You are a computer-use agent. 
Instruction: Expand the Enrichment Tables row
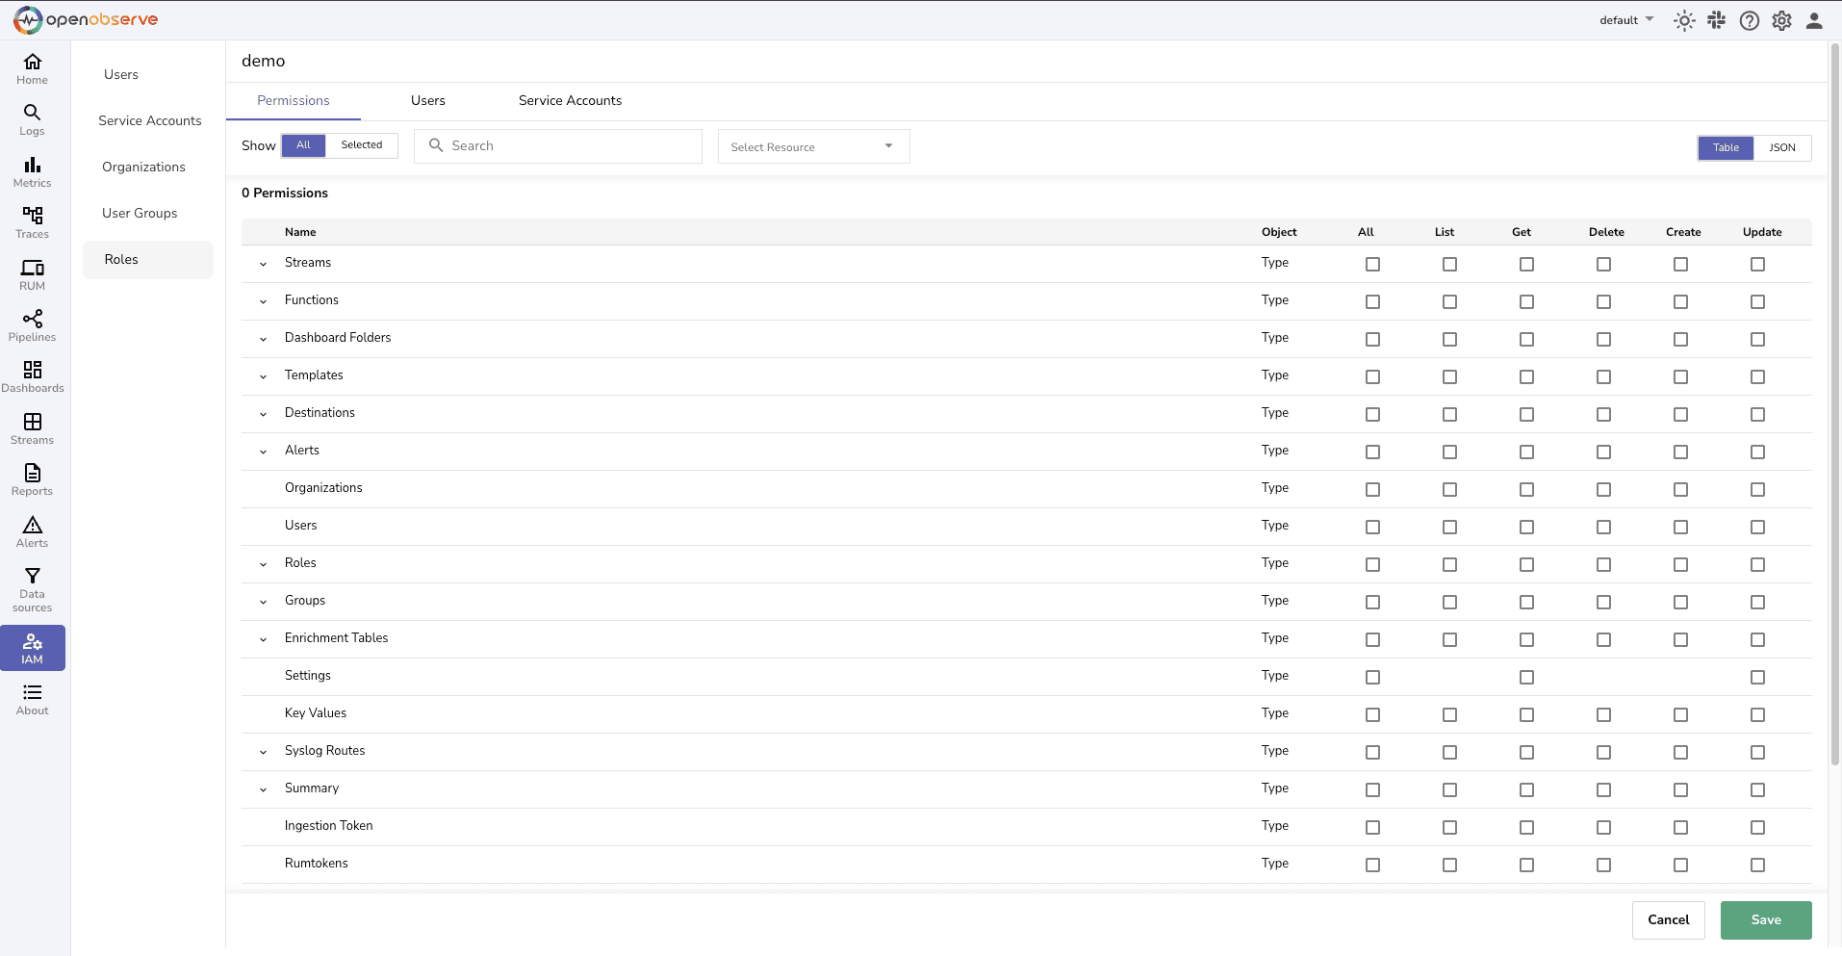262,638
